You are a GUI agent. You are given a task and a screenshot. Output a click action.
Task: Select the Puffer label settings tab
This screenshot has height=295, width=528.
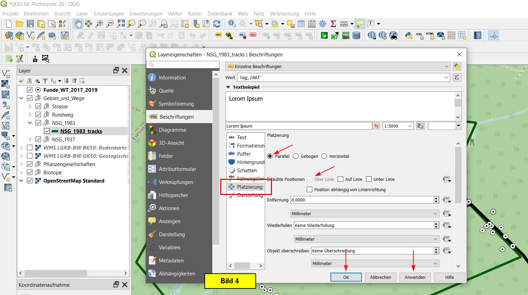(x=244, y=154)
